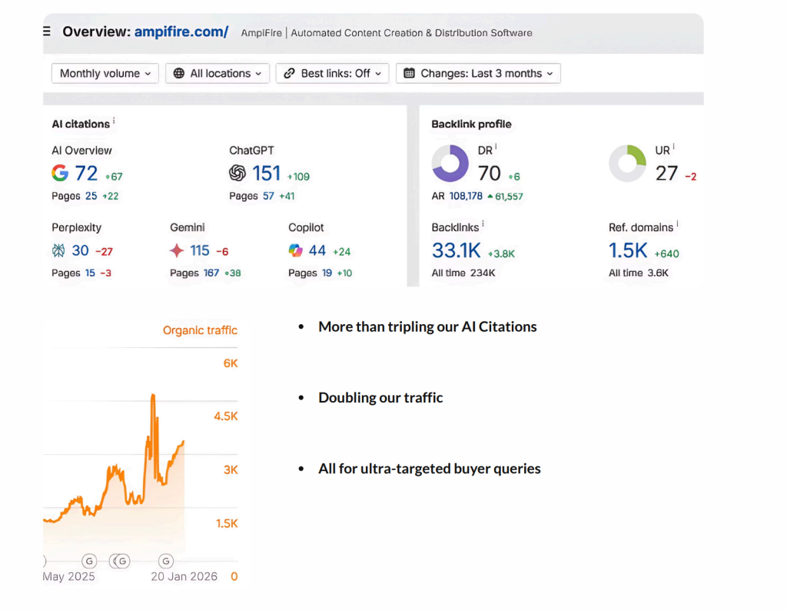Screen dimensions: 787x610
Task: Open AI Overview pages count 25
Action: [x=91, y=196]
